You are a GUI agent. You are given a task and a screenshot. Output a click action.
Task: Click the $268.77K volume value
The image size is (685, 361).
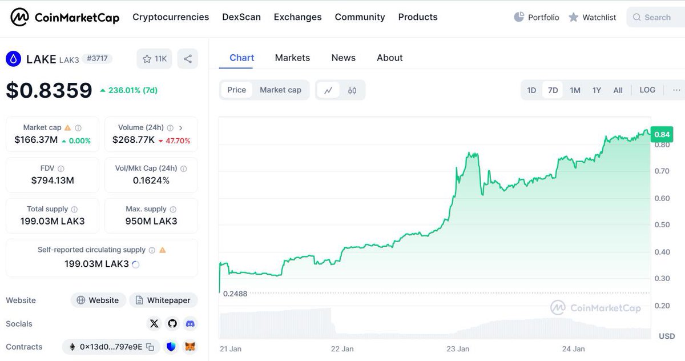click(134, 140)
